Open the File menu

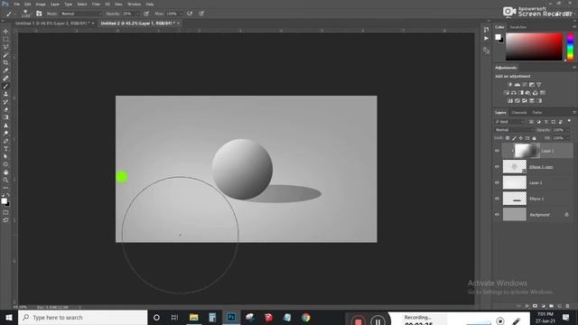pyautogui.click(x=17, y=4)
